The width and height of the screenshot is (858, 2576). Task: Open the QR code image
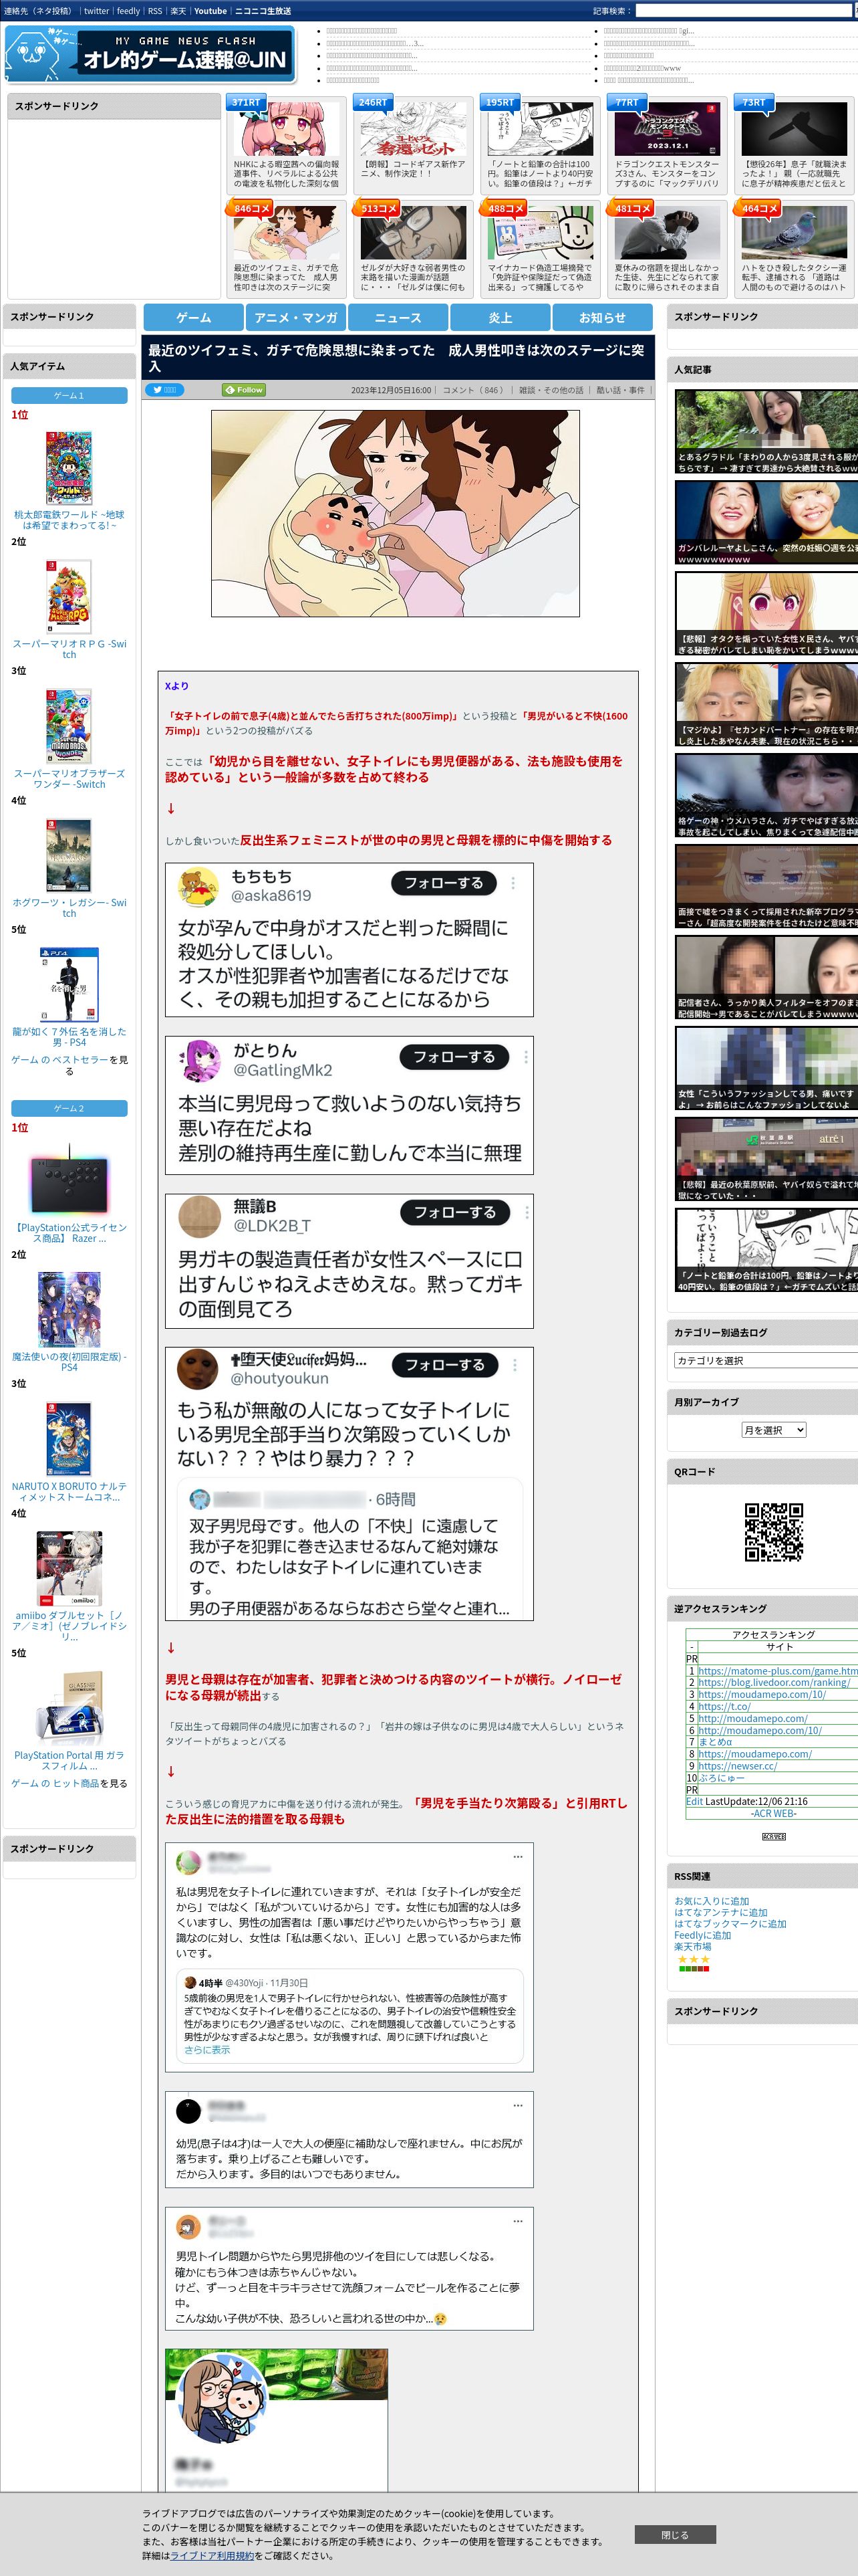coord(774,1531)
